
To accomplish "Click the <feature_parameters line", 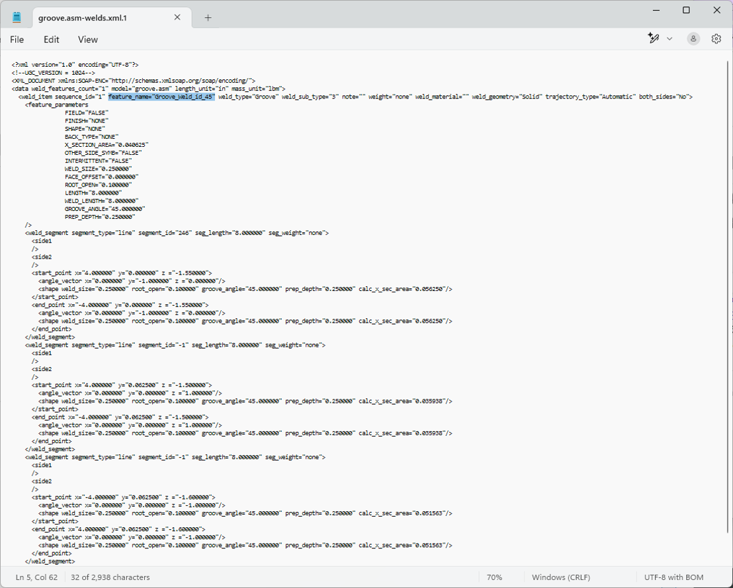I will point(57,105).
